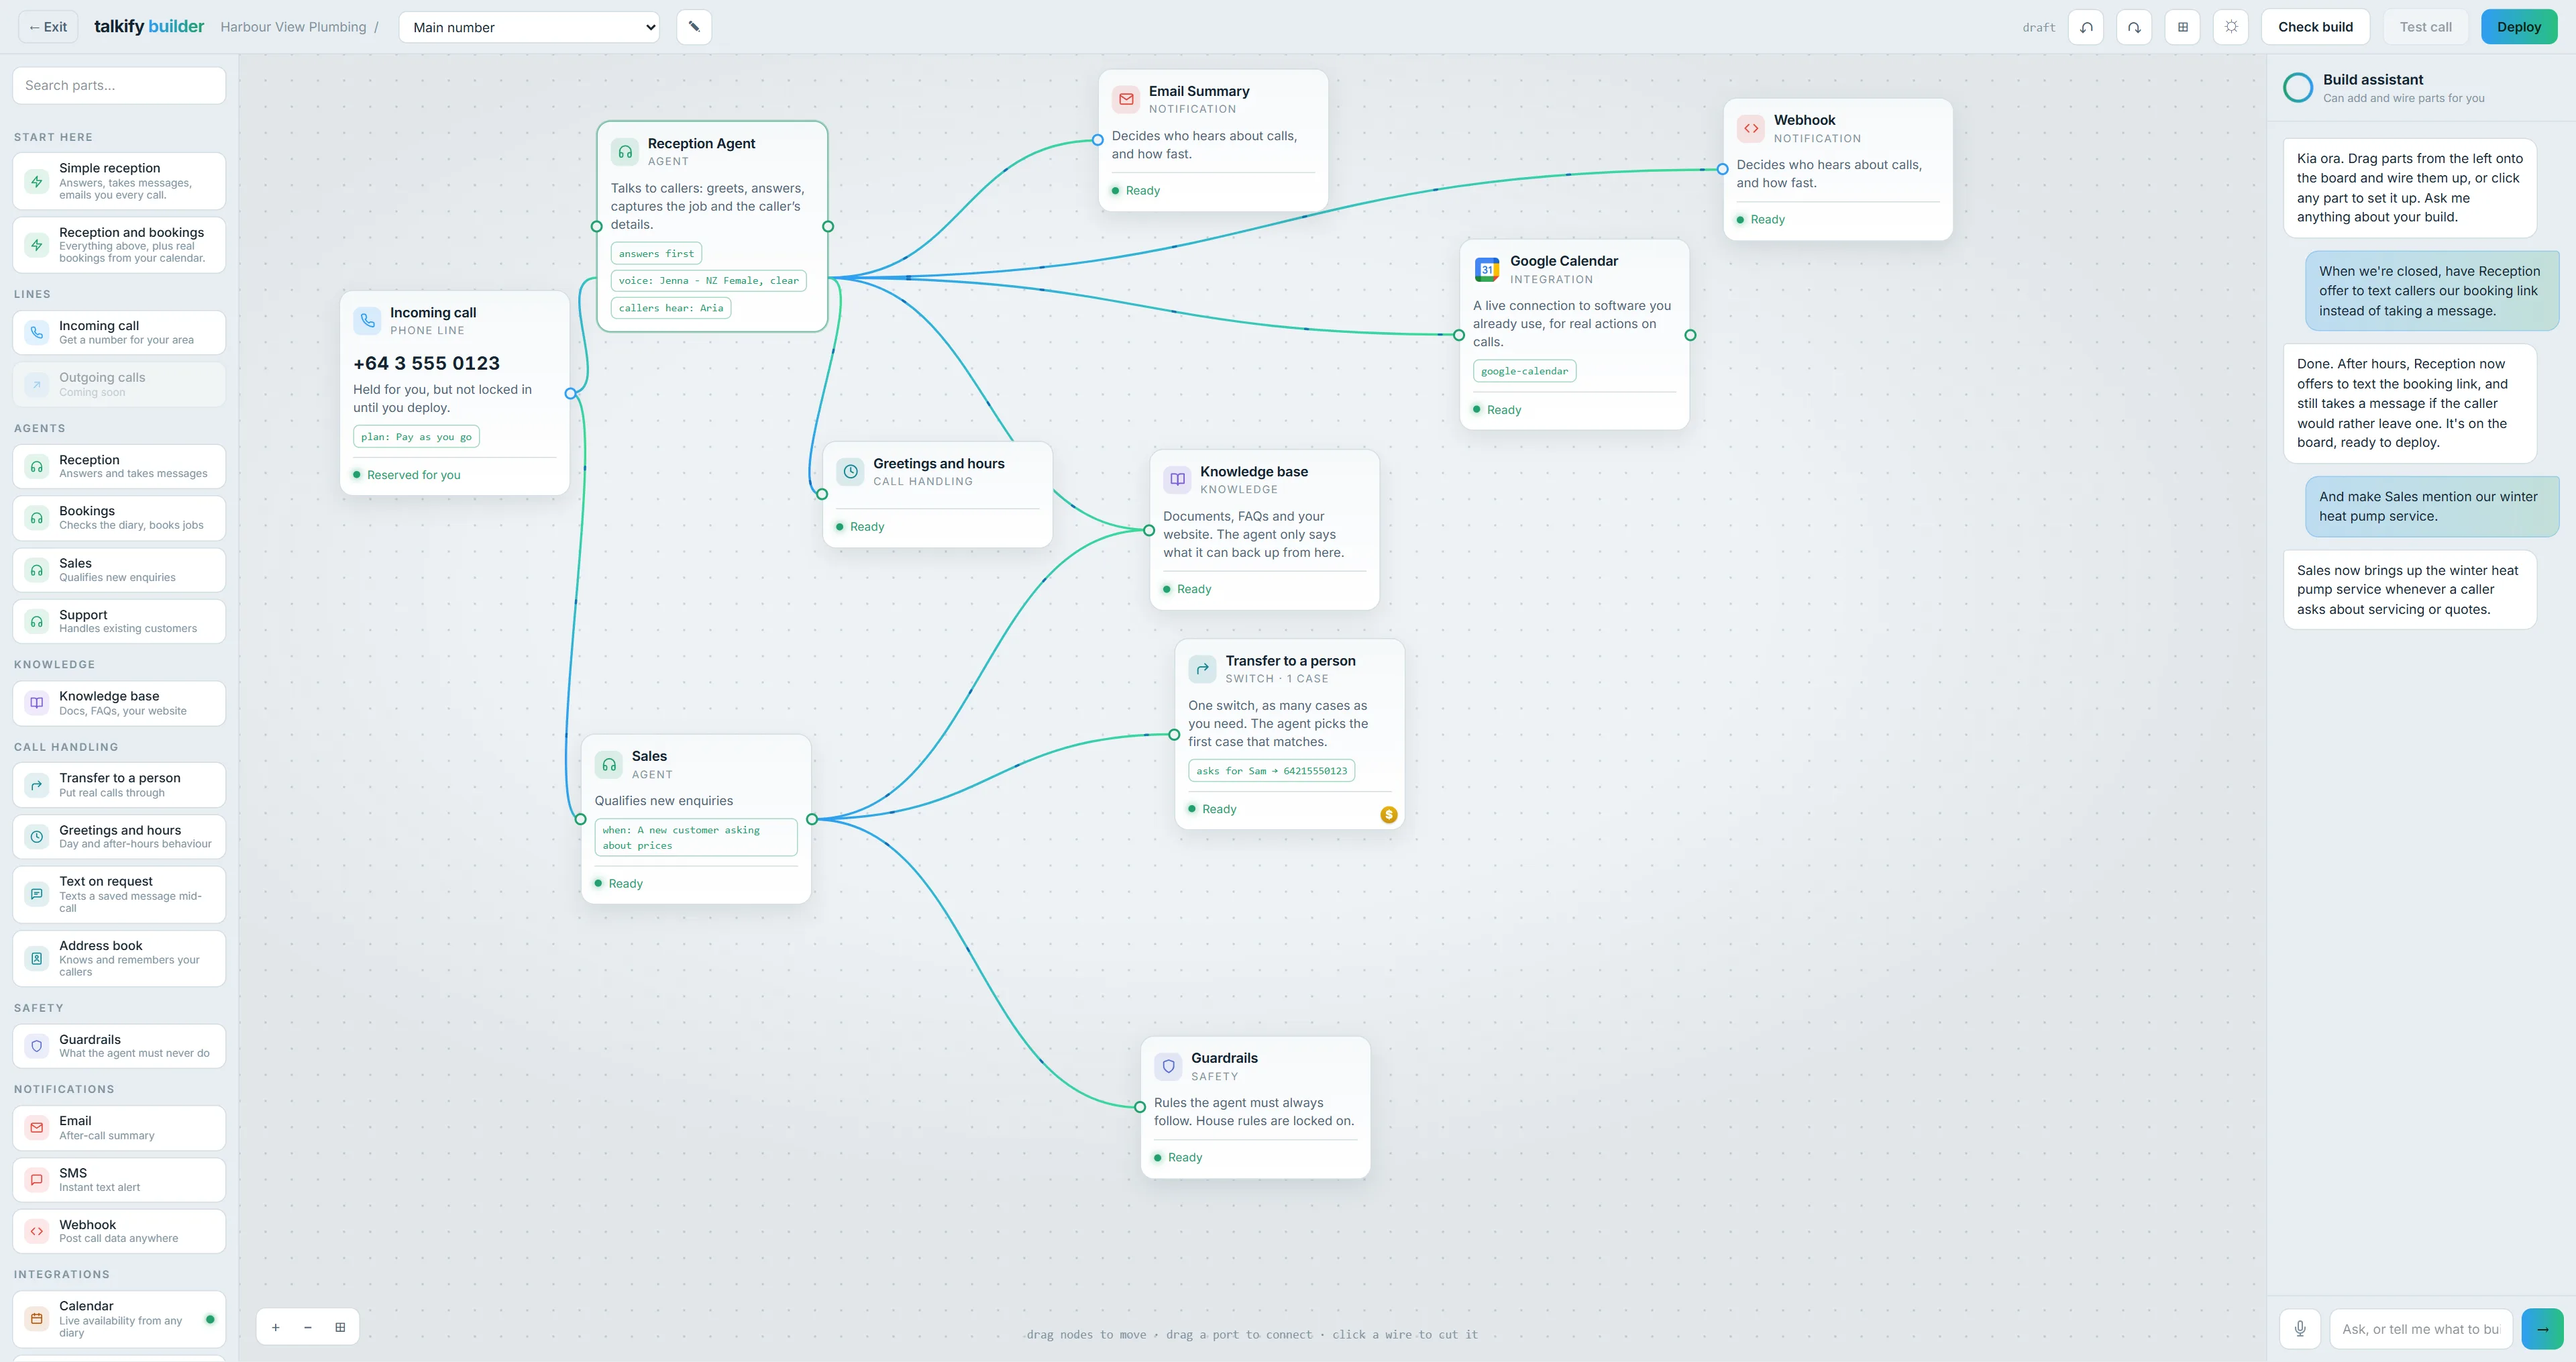This screenshot has height=1362, width=2576.
Task: Click the undo arrow icon in toolbar
Action: (2086, 27)
